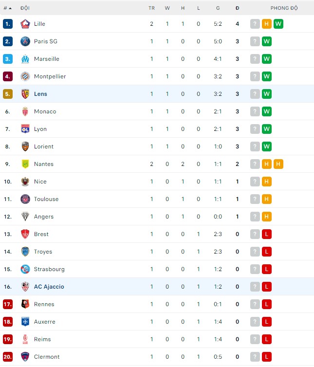314x367 pixels.
Task: Click the Clermont team badge
Action: [25, 357]
